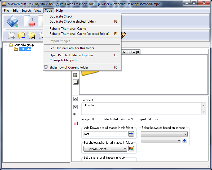
Task: Open the File menu
Action: coord(6,11)
